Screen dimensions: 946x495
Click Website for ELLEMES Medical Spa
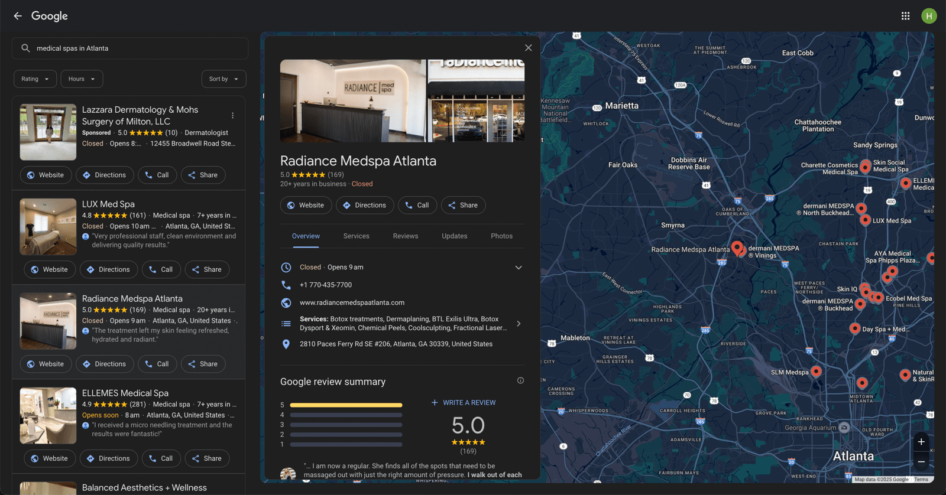pos(50,458)
